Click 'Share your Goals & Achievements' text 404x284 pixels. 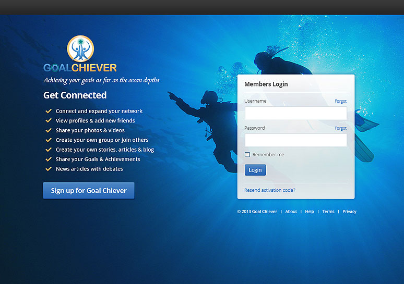tap(98, 159)
